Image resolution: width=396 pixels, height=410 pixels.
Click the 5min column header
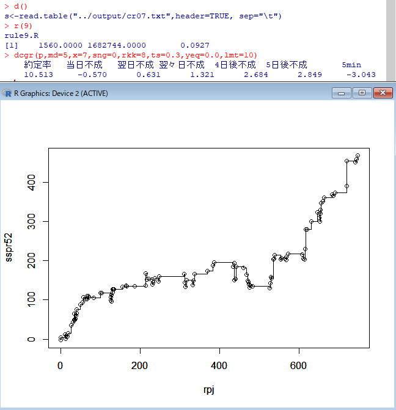pos(351,65)
